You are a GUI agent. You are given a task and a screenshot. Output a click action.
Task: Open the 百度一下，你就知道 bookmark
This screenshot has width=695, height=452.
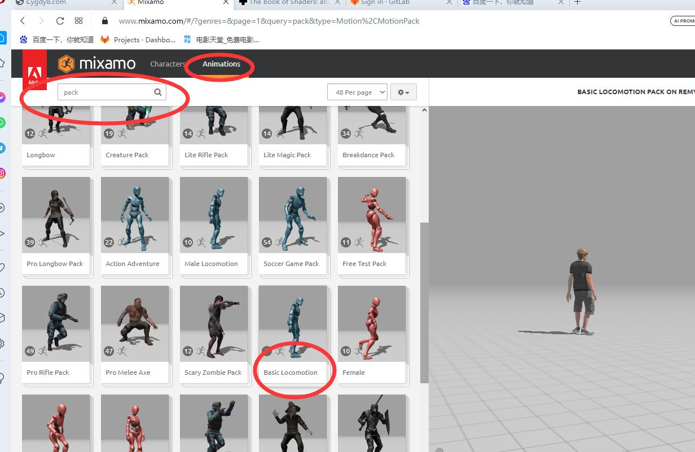point(57,39)
